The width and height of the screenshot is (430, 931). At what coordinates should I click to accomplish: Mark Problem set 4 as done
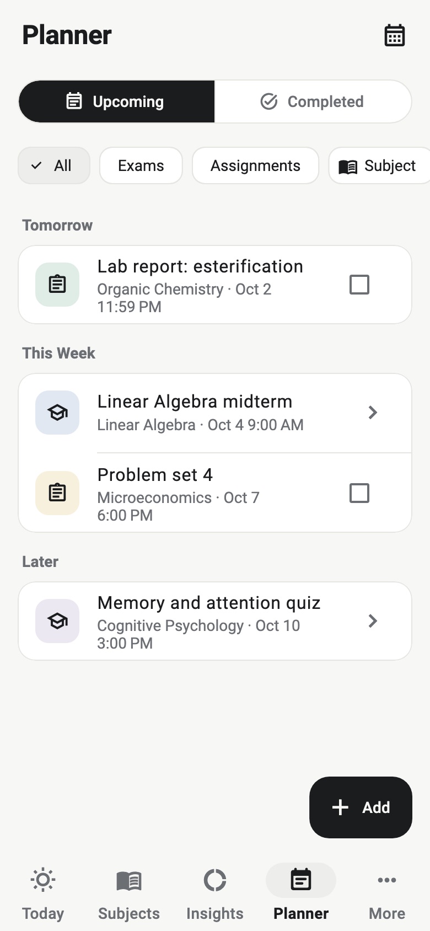click(359, 493)
